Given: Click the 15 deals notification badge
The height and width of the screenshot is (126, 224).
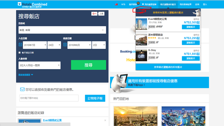Looking at the screenshot, I should [x=138, y=3].
